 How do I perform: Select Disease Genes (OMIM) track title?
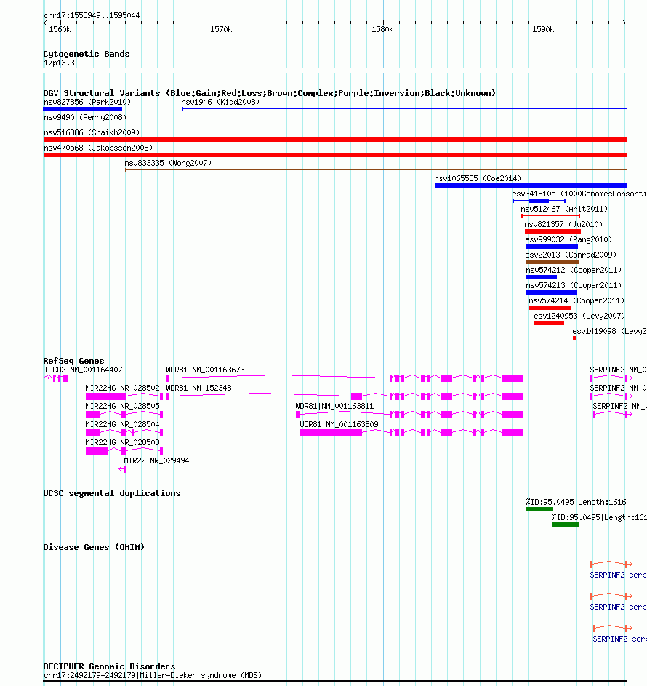click(94, 547)
